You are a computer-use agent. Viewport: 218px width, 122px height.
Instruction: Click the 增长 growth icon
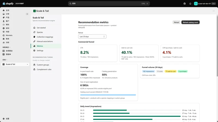pyautogui.click(x=4, y=25)
